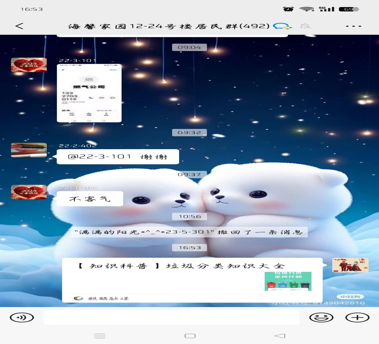Open the emoji picker with the smiley icon
Viewport: 379px width, 344px height.
coord(321,318)
